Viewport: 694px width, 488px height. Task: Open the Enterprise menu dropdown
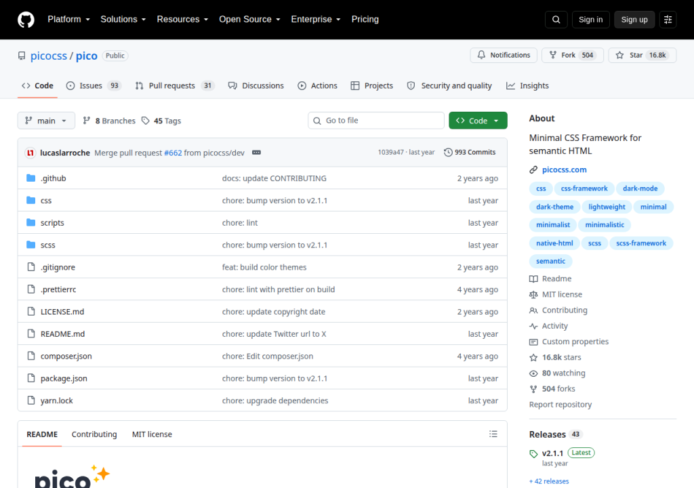316,20
